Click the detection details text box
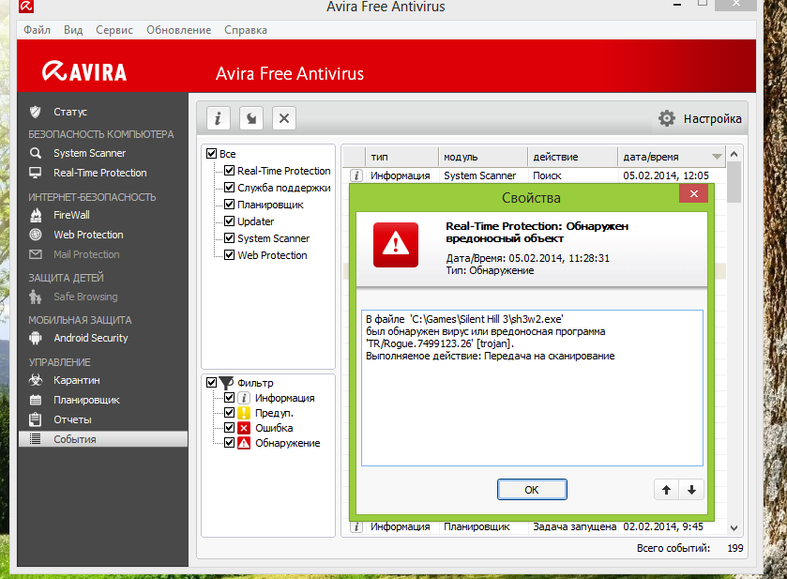Image resolution: width=787 pixels, height=579 pixels. (532, 389)
